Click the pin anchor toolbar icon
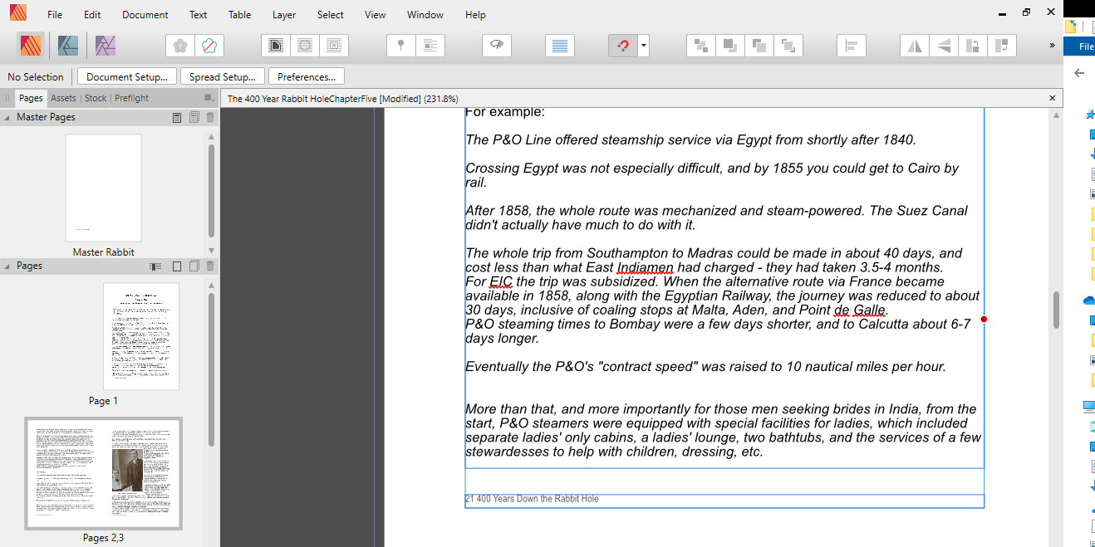The height and width of the screenshot is (547, 1095). click(x=400, y=46)
